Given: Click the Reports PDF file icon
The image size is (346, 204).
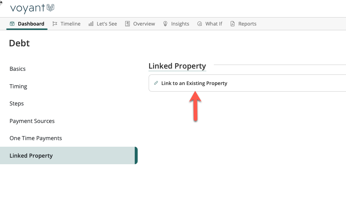Looking at the screenshot, I should pyautogui.click(x=232, y=24).
